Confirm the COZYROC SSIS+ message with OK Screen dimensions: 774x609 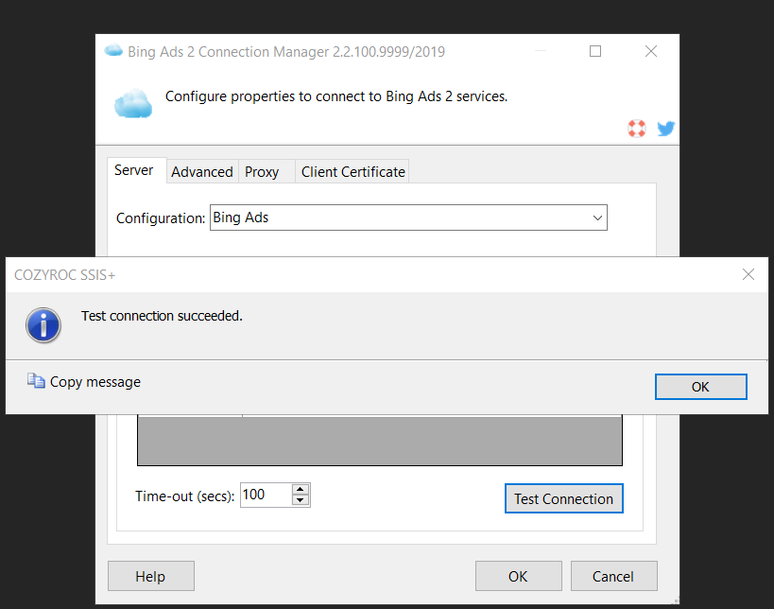pos(701,387)
